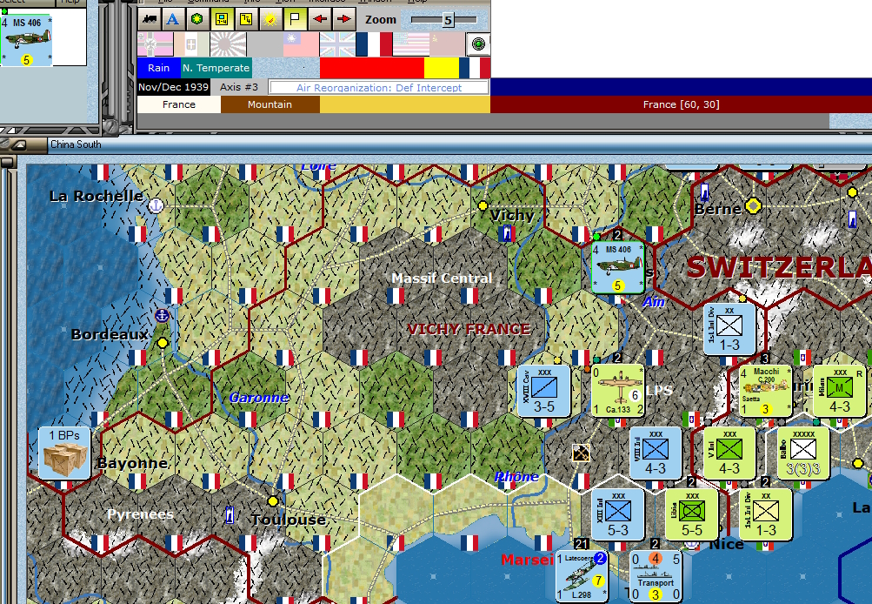Click the Bordeaux port anchor icon

point(162,316)
